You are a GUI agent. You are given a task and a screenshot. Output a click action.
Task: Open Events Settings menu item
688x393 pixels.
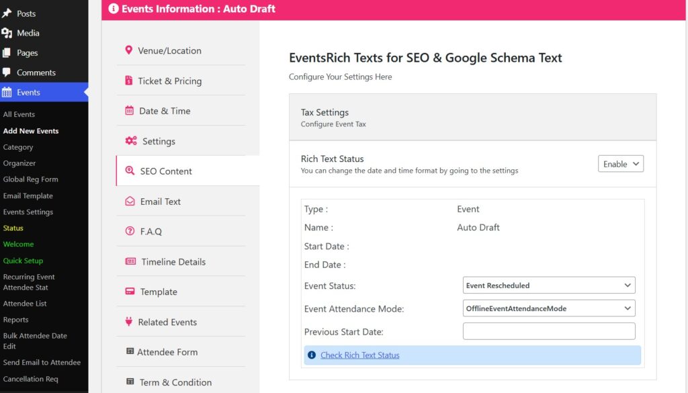click(28, 212)
